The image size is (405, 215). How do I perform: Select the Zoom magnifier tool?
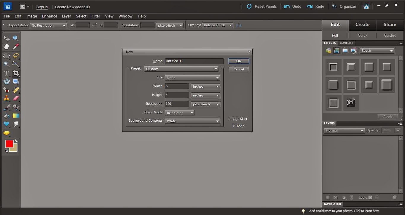16,38
